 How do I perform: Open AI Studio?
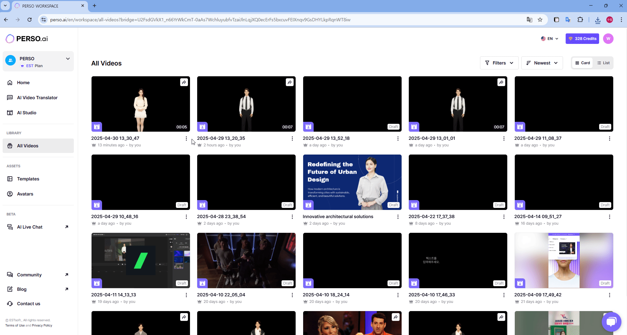38,113
